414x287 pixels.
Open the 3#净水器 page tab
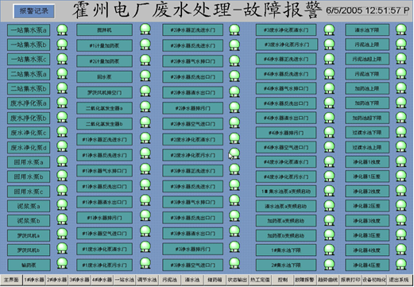(79, 280)
